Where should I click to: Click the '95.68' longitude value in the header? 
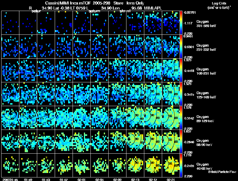(x=137, y=8)
